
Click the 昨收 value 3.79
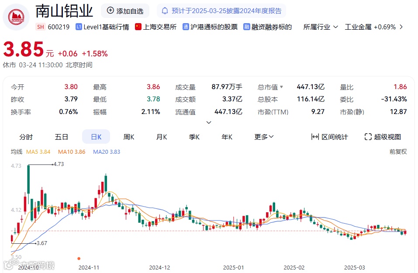71,99
